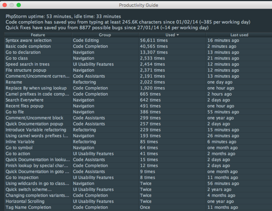Select the Recent files popup row

[138, 106]
